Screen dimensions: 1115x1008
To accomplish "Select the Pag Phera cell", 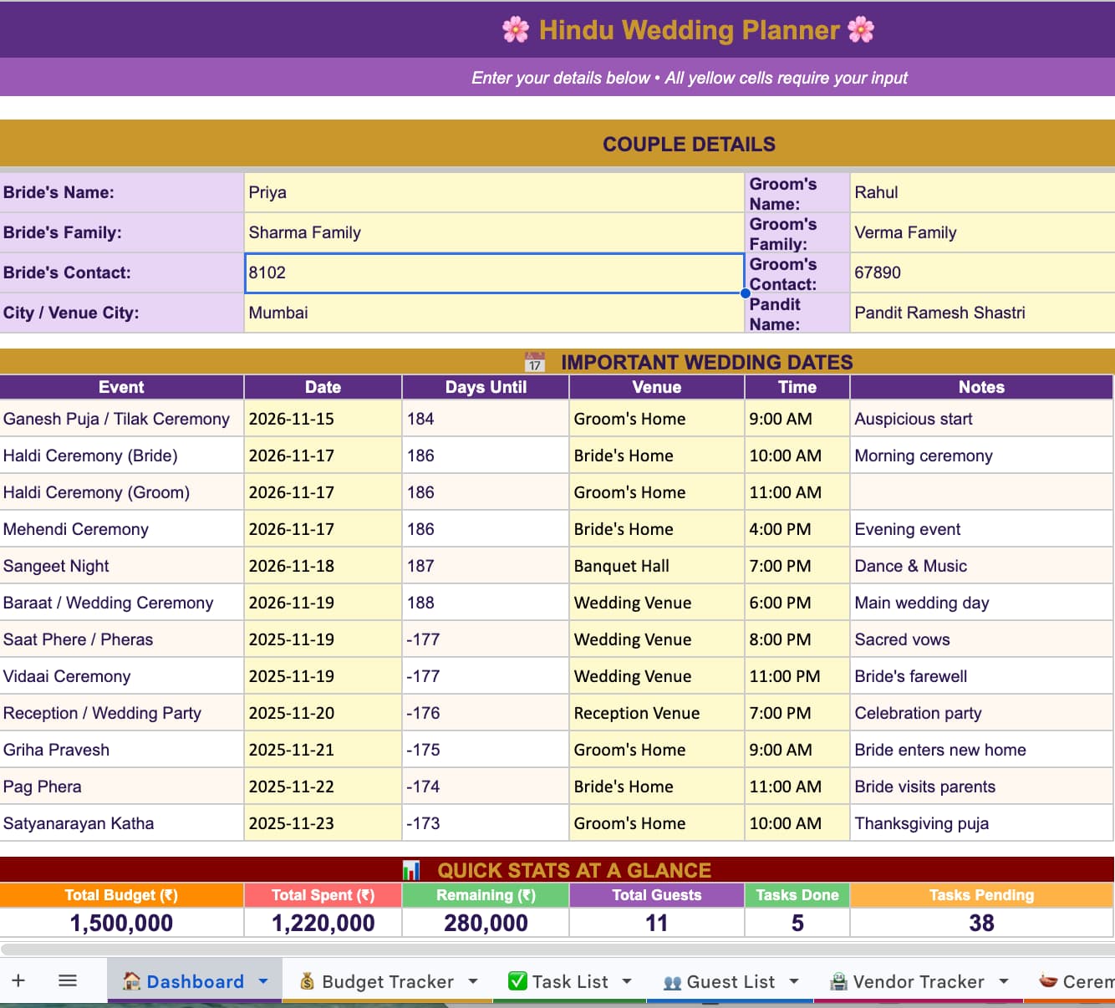I will tap(122, 787).
